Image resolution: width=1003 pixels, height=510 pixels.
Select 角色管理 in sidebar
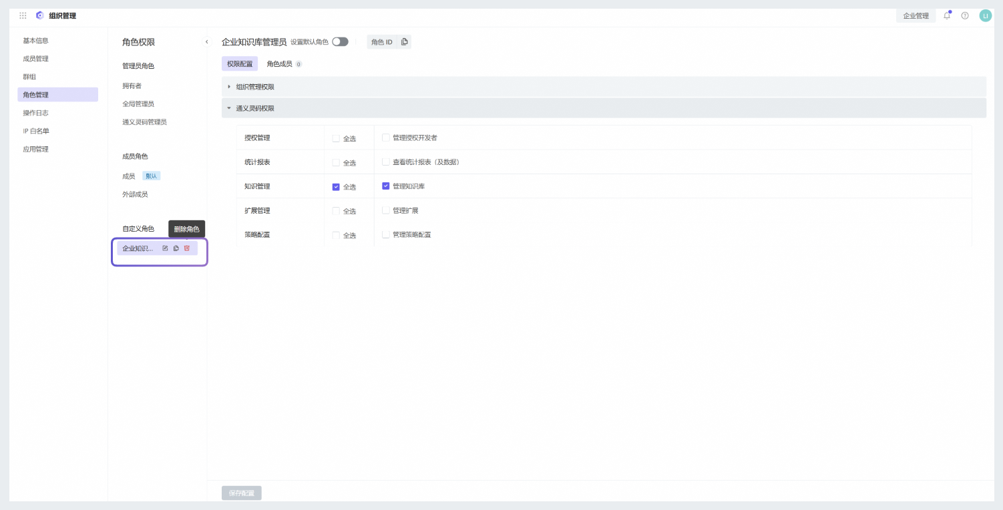(57, 95)
